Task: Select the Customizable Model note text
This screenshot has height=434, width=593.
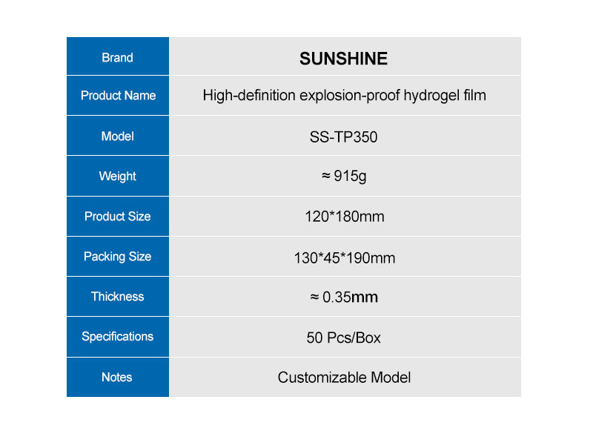Action: pos(344,378)
